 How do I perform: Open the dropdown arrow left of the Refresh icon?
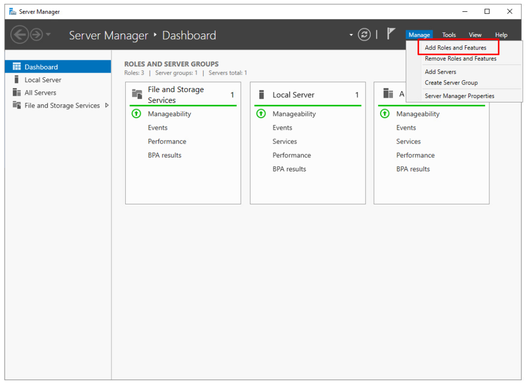pos(352,34)
